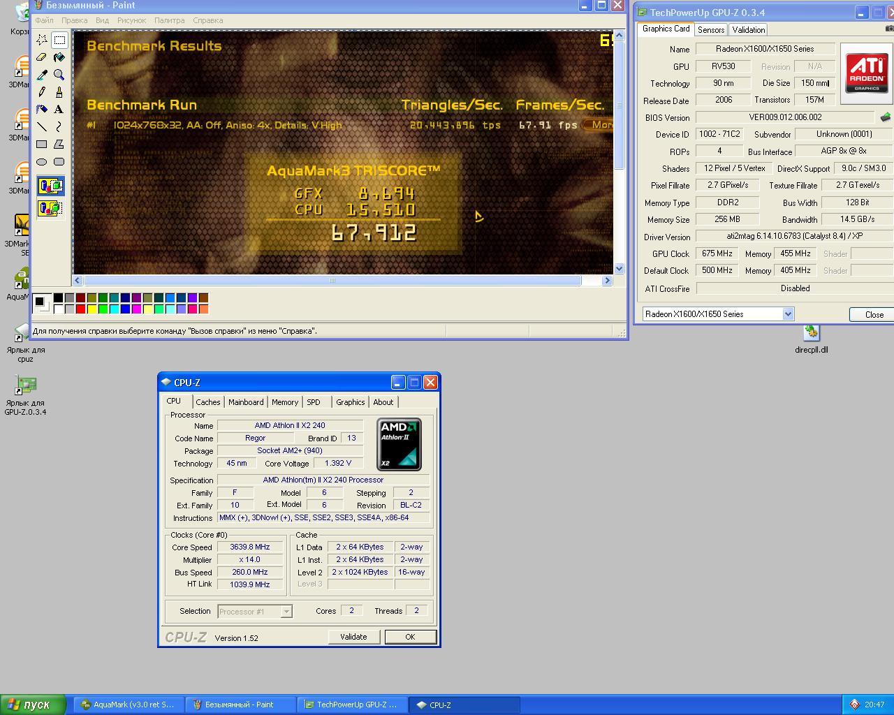Image resolution: width=894 pixels, height=715 pixels.
Task: Click the GPU Clock value 675 MHz
Action: [717, 253]
